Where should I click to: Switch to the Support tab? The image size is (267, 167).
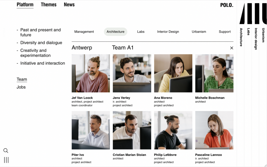coord(225,32)
